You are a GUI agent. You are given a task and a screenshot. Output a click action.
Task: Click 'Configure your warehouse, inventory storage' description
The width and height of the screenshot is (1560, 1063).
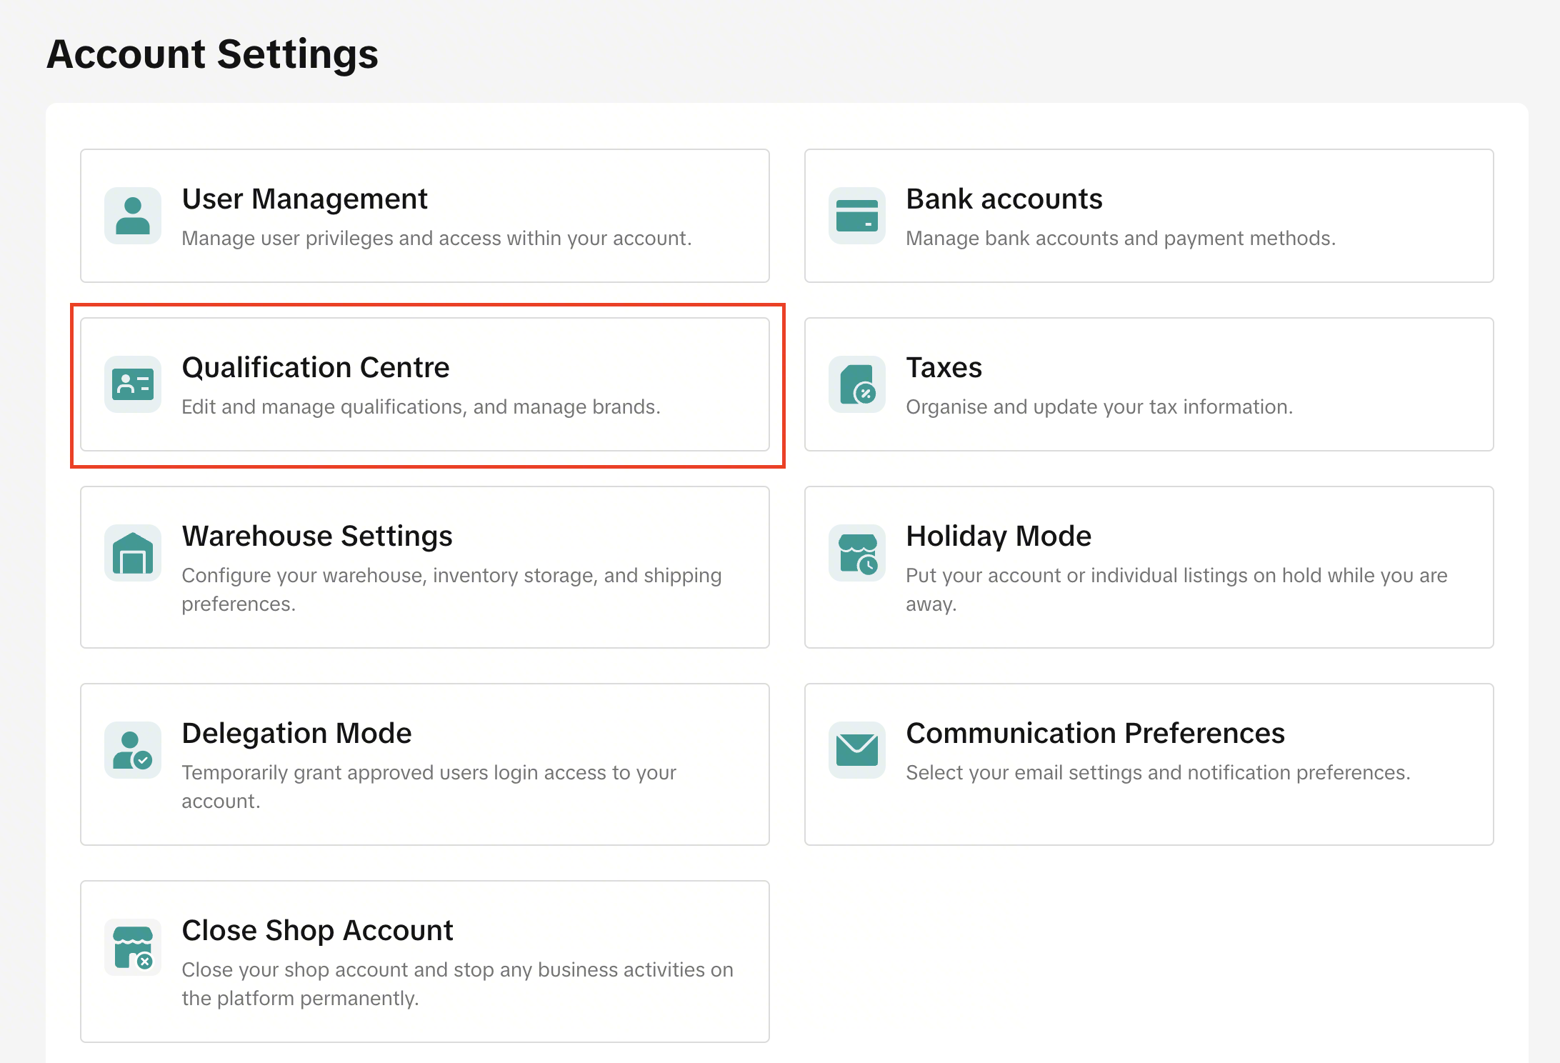pyautogui.click(x=451, y=589)
